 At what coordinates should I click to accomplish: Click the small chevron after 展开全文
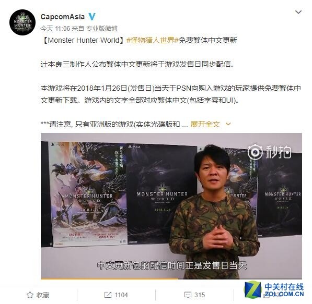coord(228,124)
